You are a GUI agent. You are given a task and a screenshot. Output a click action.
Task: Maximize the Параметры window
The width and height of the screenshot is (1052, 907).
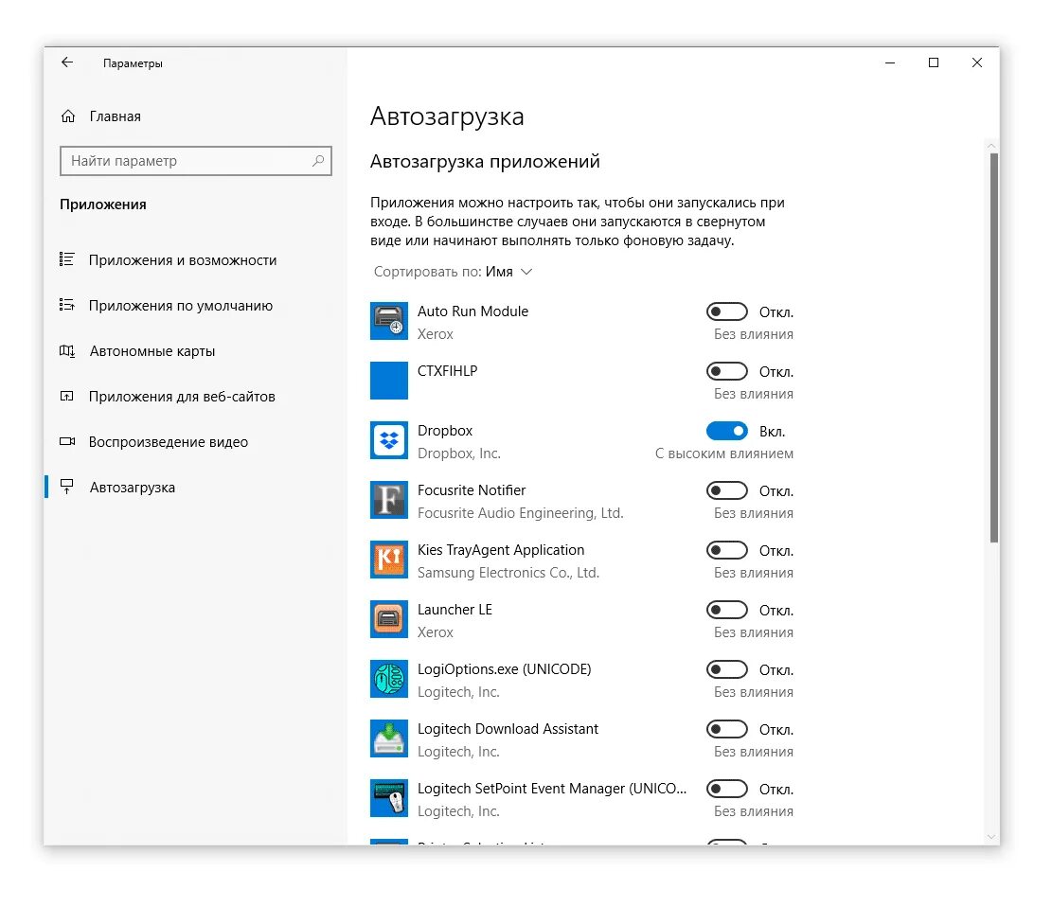[934, 62]
